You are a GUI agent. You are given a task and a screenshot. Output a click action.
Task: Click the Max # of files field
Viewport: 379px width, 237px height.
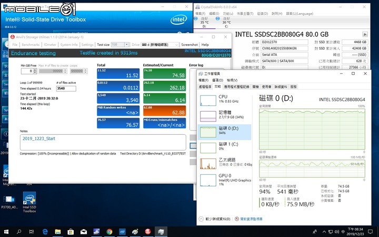[x=51, y=71]
